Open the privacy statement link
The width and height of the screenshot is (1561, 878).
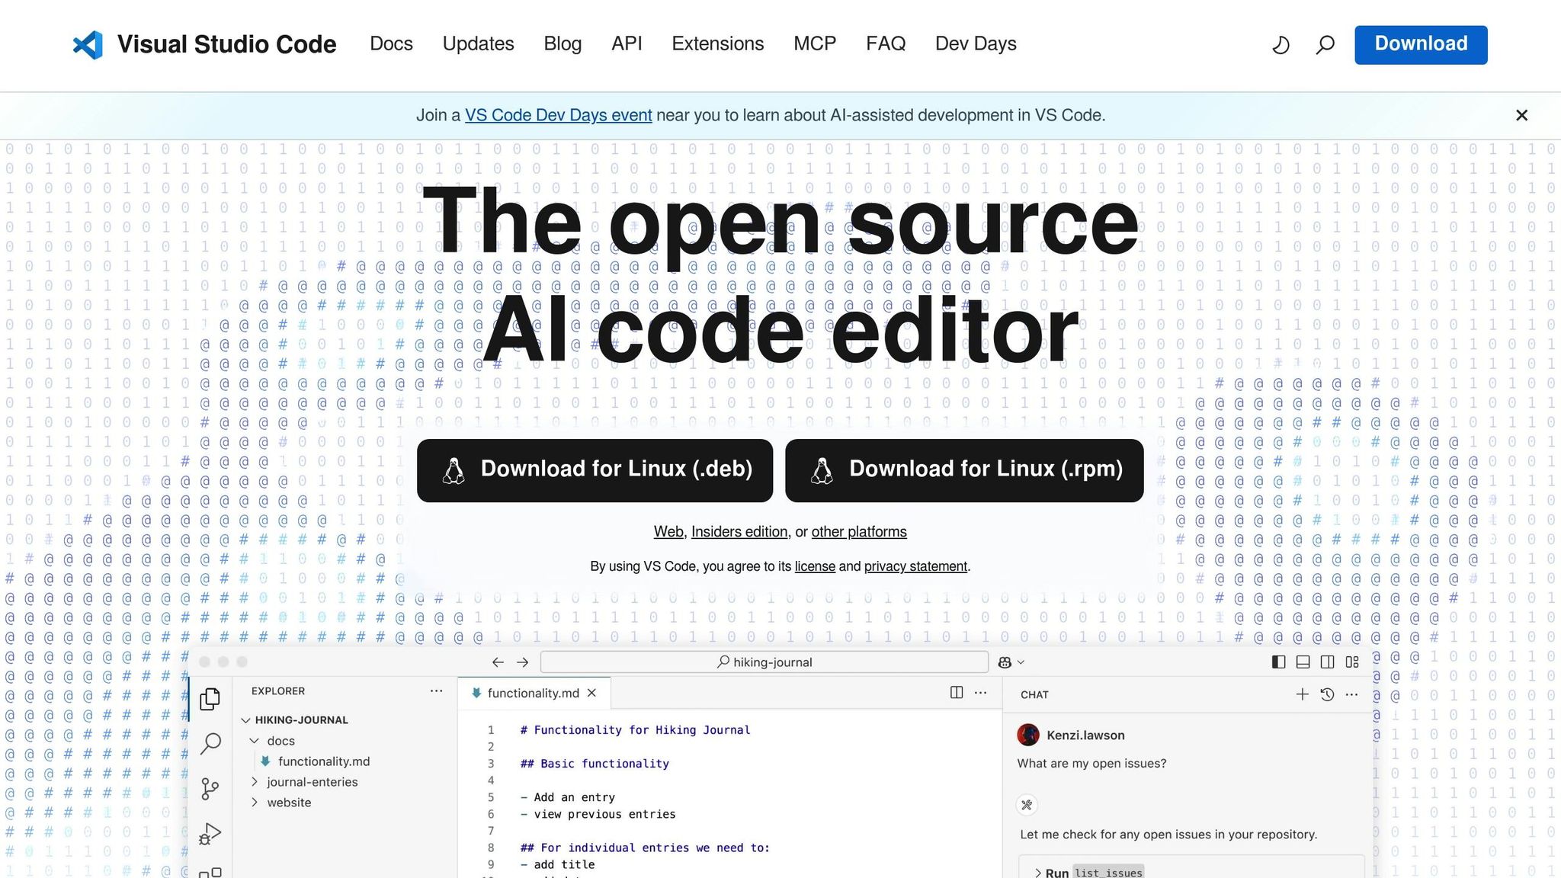[x=915, y=566]
